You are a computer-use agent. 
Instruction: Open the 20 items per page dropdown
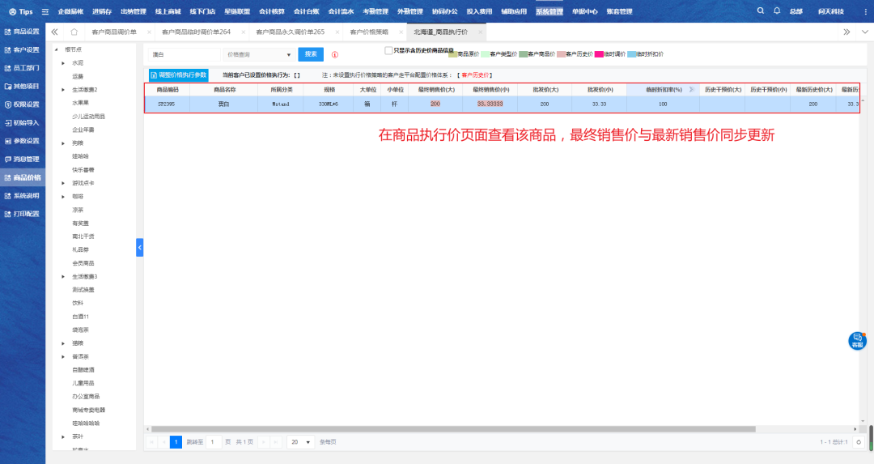301,442
